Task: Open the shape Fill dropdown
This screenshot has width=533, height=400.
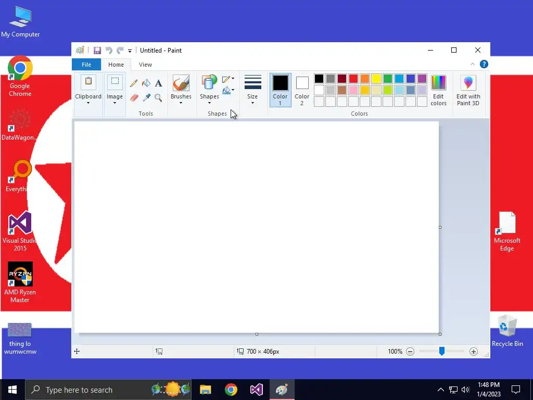Action: 228,90
